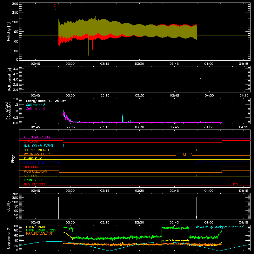Click the BAD_PACKETS flag label
Screen dimensions: 254x254
(35, 184)
